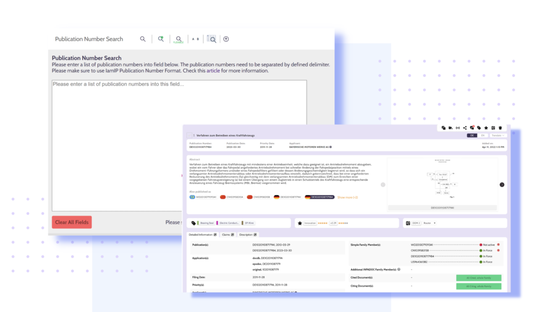Switch the language toggle to EN
Screen dimensions: 555x312
coord(482,135)
